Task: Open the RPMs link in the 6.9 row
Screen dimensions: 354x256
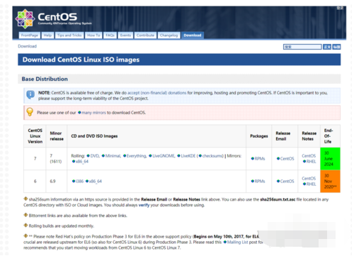Action: coord(258,182)
